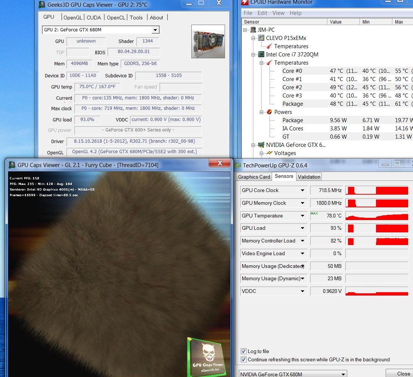The width and height of the screenshot is (413, 377).
Task: Close the Furry Cube demo window
Action: pos(220,163)
